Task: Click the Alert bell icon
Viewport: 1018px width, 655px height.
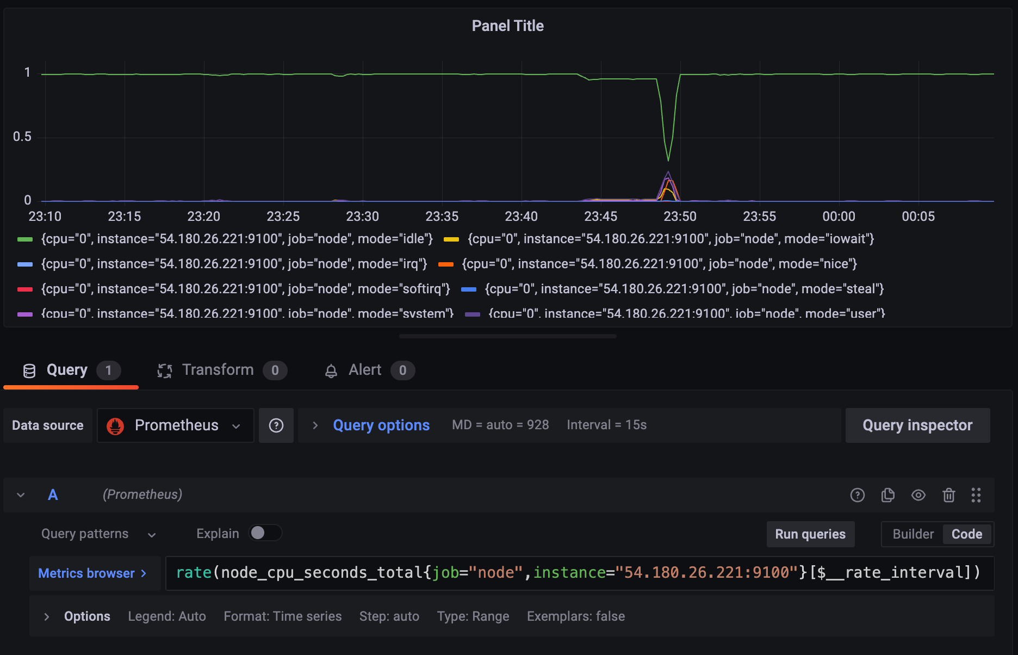Action: 331,371
